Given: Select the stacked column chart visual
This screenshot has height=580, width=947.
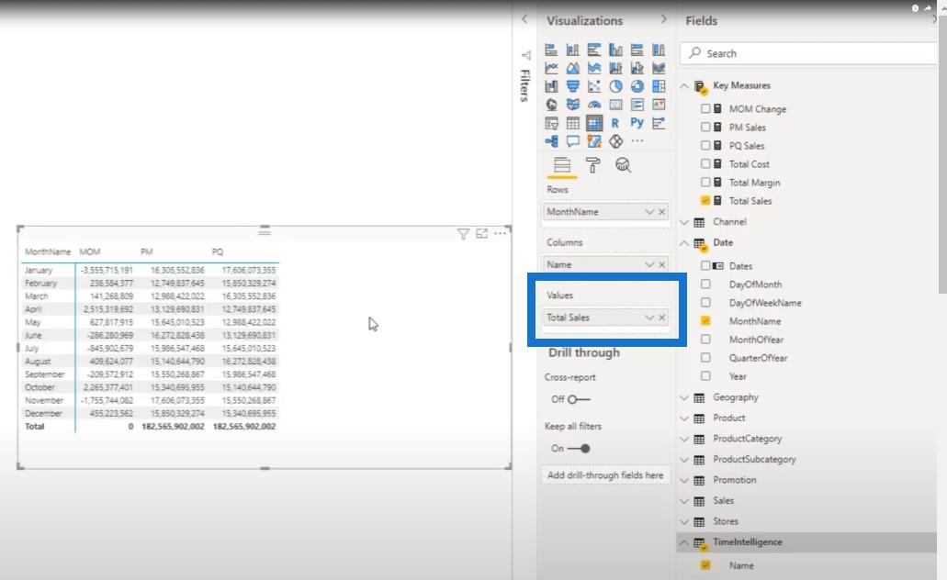Looking at the screenshot, I should (572, 50).
